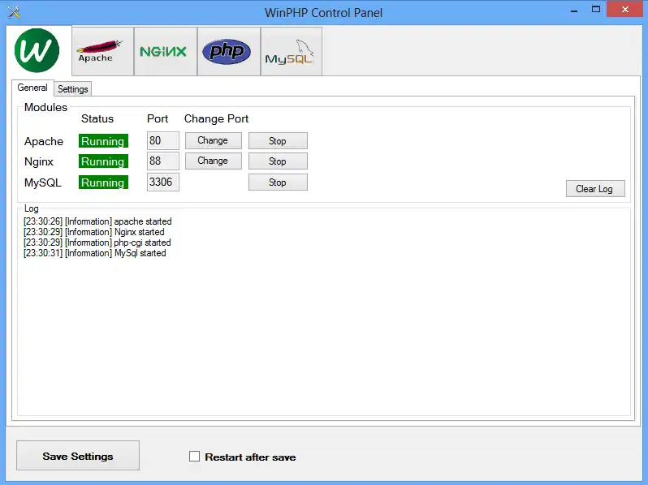Click the Log group label

pyautogui.click(x=32, y=208)
